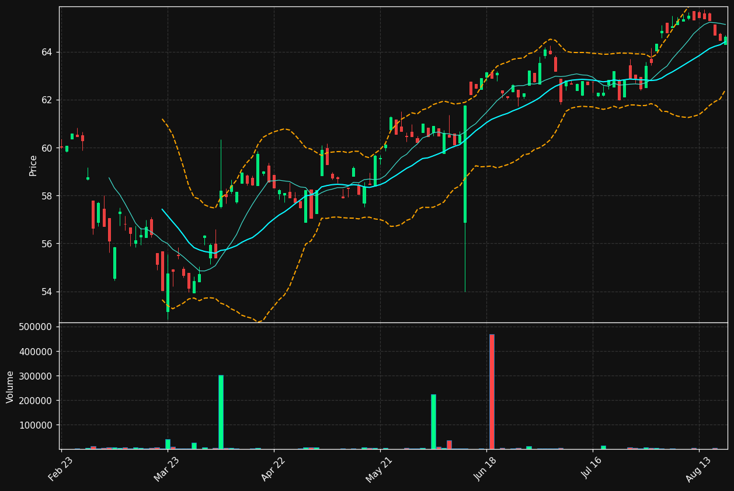
Task: Click the 'Volume' y-axis label
Action: pyautogui.click(x=10, y=387)
